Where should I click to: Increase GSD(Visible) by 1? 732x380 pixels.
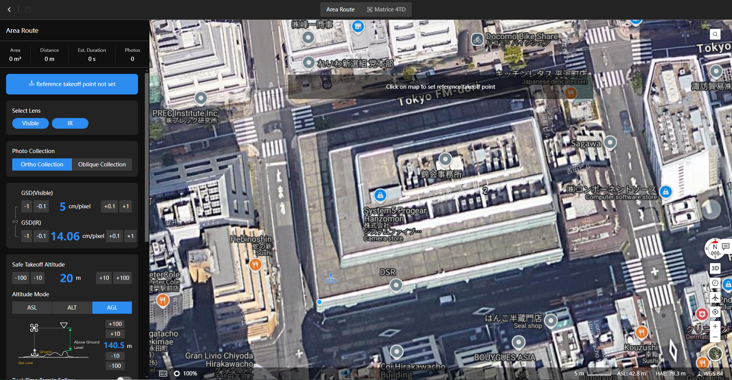point(126,206)
